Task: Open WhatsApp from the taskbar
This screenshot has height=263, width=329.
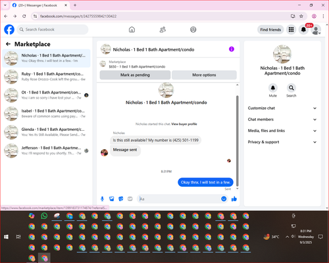Action: [x=44, y=216]
